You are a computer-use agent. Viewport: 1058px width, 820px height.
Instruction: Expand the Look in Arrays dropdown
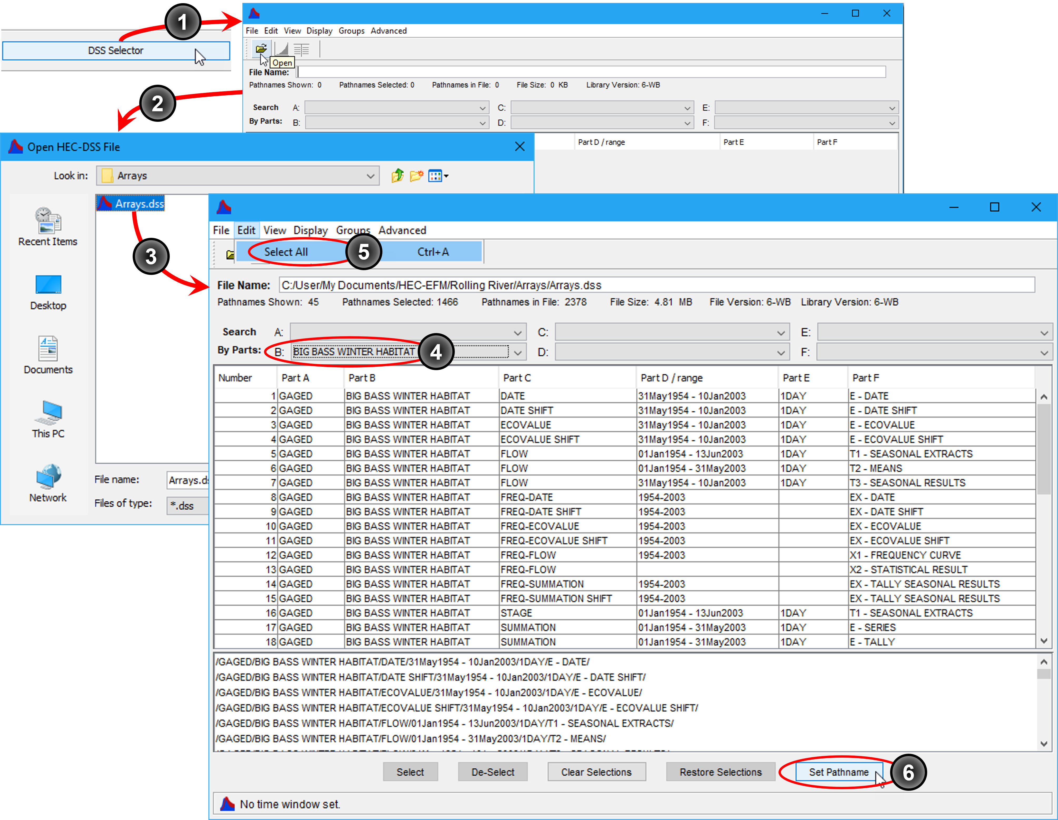(370, 176)
